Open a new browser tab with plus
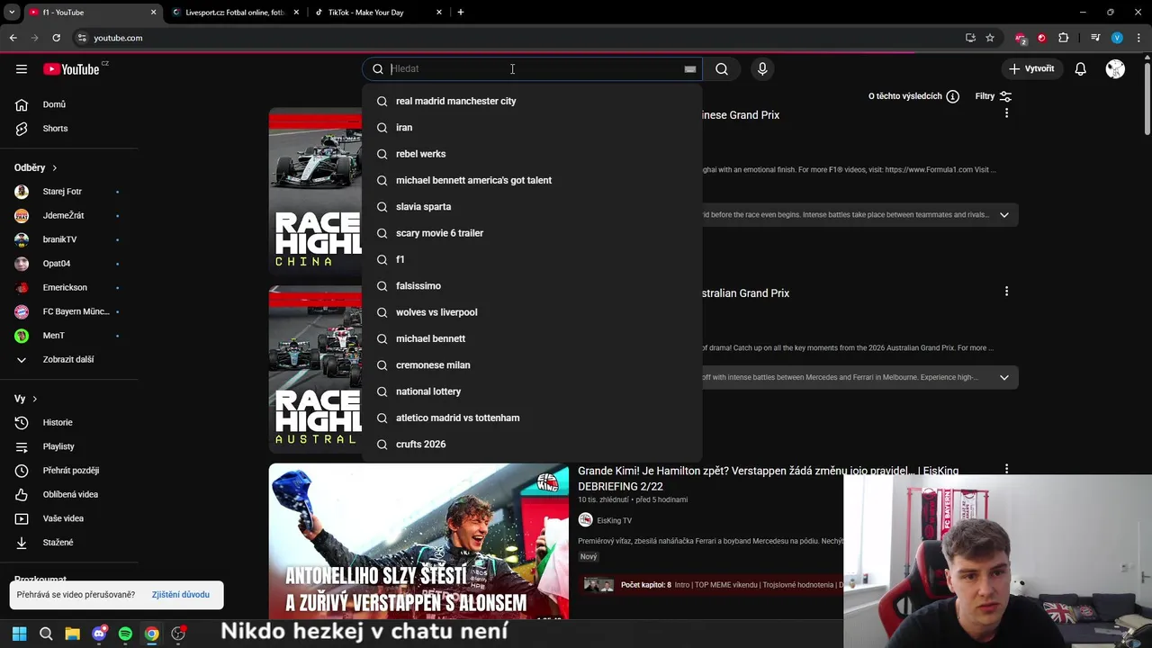The width and height of the screenshot is (1152, 648). click(461, 13)
